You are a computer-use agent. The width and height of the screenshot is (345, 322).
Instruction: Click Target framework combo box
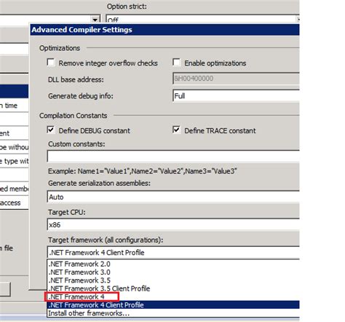(x=173, y=252)
